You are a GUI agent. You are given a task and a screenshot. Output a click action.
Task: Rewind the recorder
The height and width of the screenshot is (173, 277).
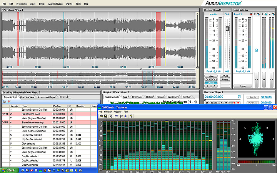[212, 103]
